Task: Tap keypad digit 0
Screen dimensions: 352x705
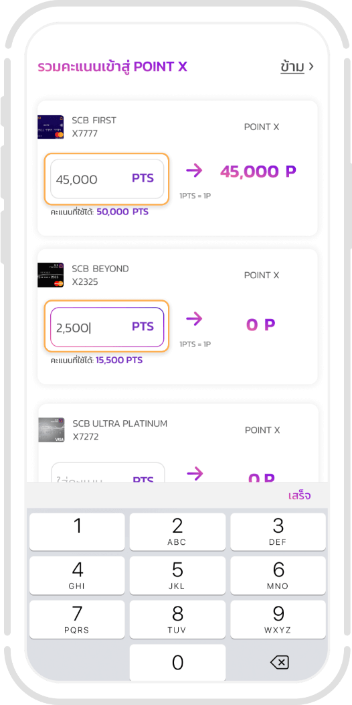Action: (x=177, y=663)
